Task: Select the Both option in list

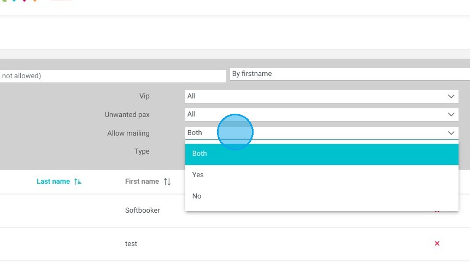Action: click(x=322, y=154)
